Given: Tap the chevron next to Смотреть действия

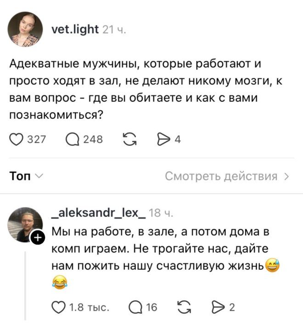Looking at the screenshot, I should [x=286, y=177].
